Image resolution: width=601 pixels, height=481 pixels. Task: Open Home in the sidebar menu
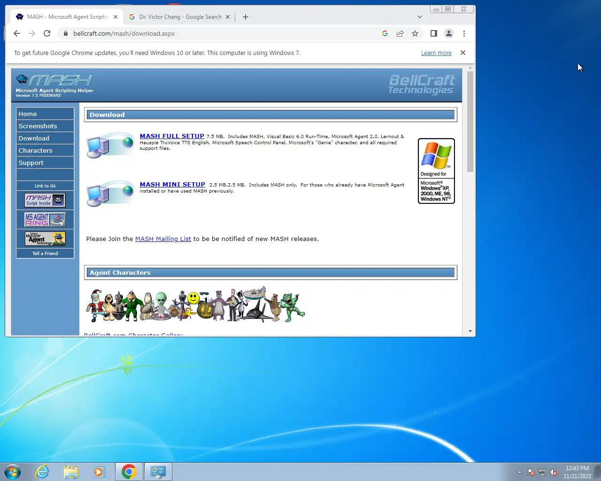point(45,114)
